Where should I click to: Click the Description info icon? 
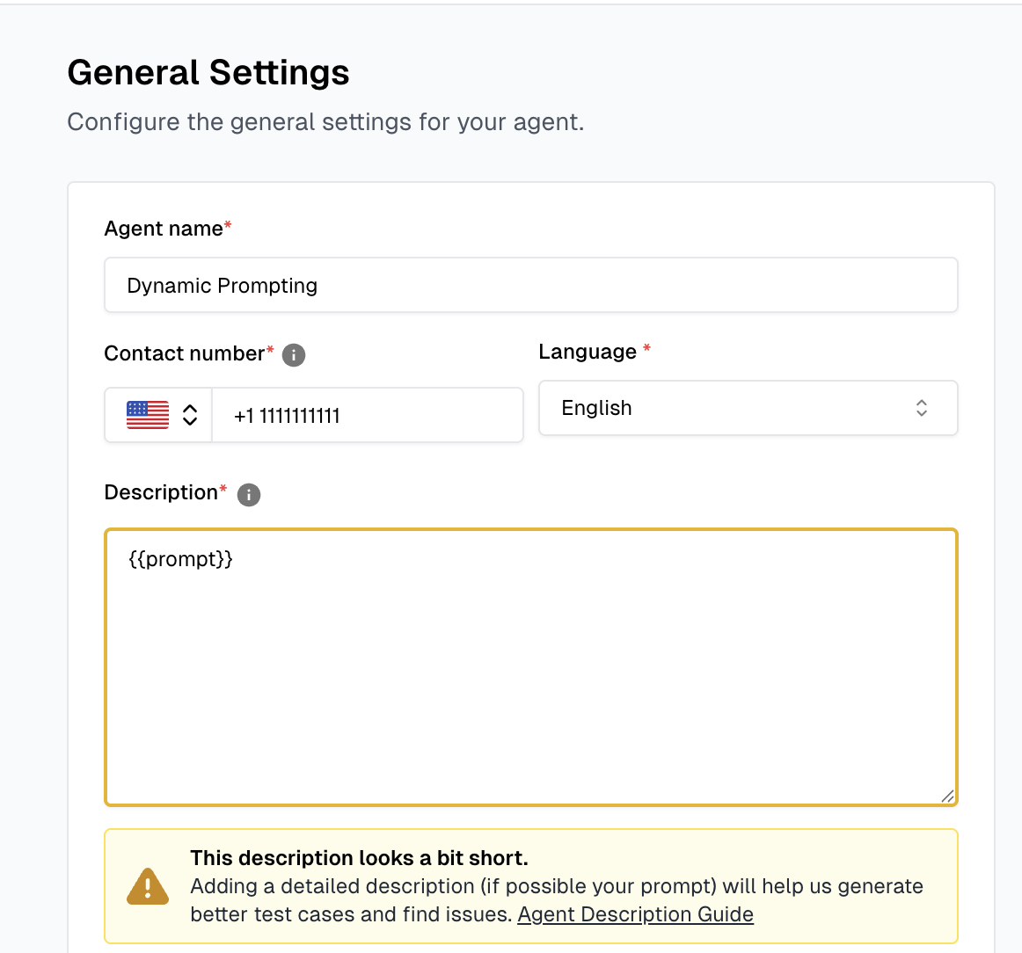point(249,494)
